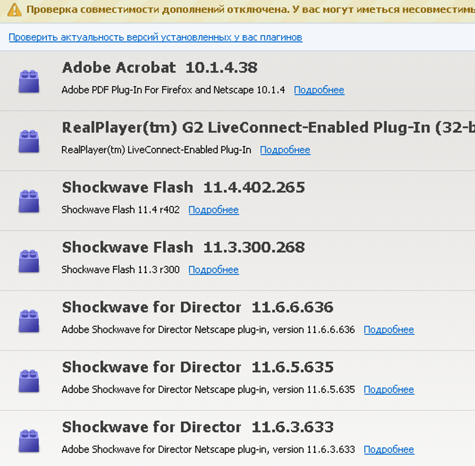Open Подробнее link for Director version 11.6.6.636
The width and height of the screenshot is (475, 466).
388,330
